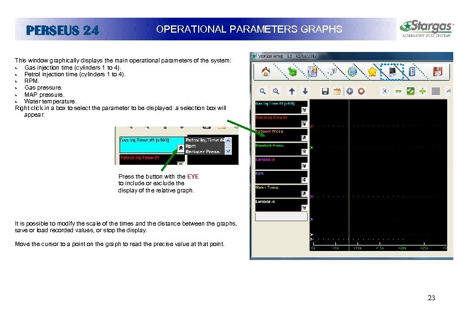Select the white Lambda in parameter box
Viewport: 466px width, 329px height.
tap(281, 205)
